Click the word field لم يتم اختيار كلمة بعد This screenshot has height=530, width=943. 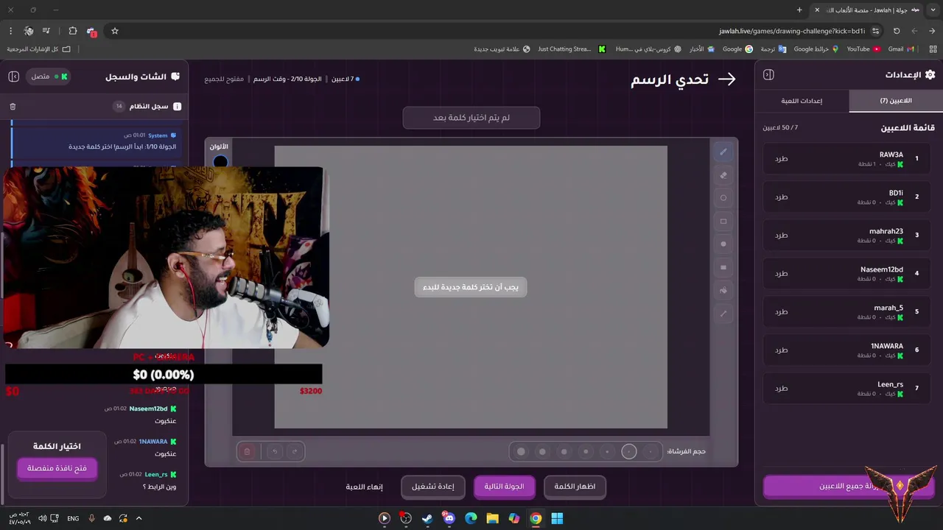coord(471,118)
